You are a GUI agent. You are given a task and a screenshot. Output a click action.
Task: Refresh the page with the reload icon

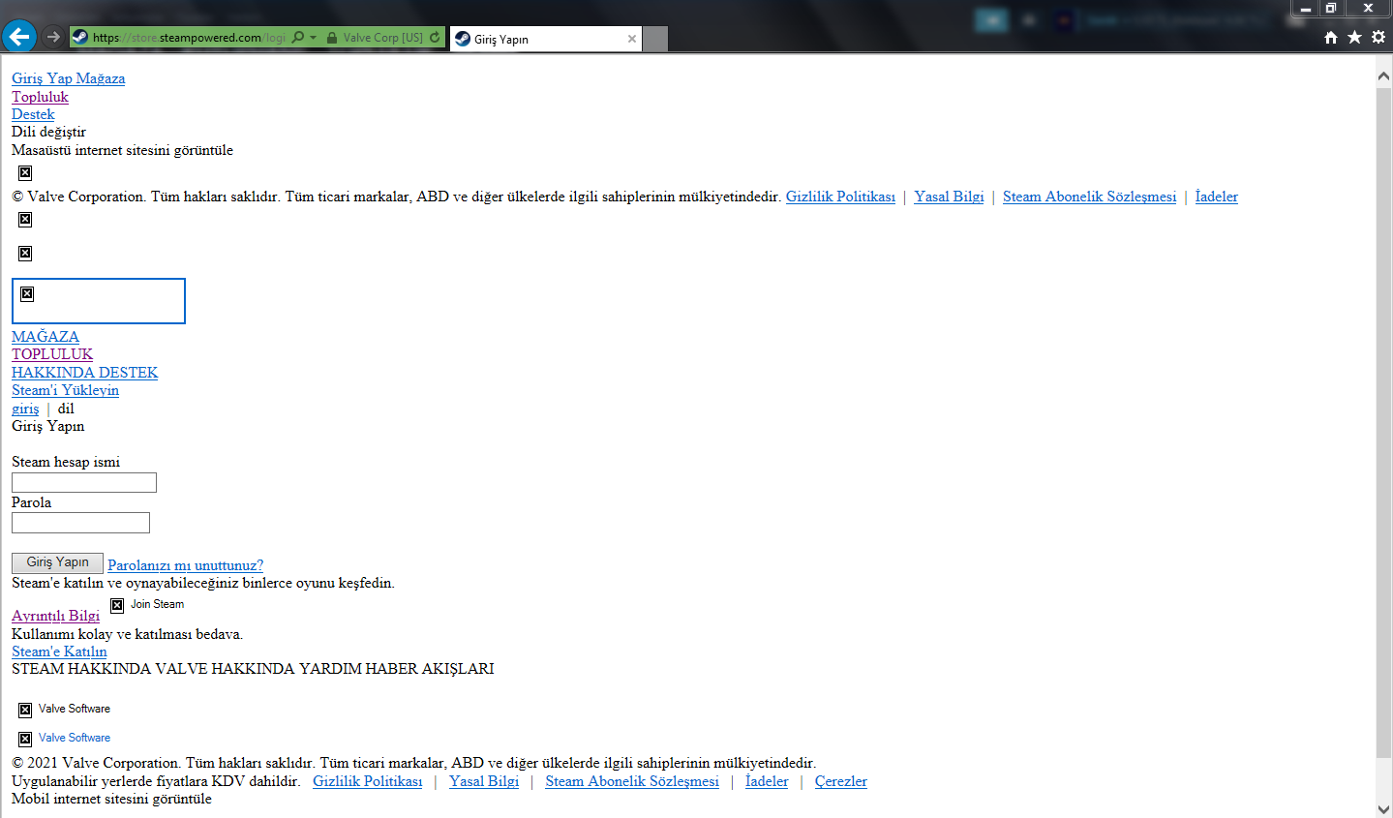tap(435, 38)
